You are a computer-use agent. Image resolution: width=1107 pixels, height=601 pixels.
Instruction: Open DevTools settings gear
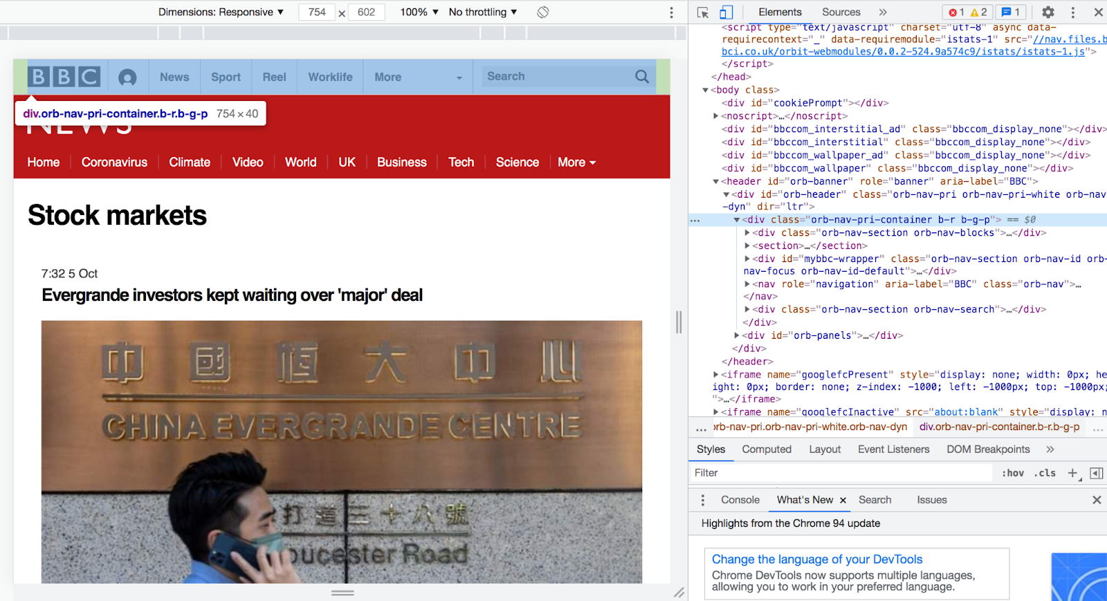point(1048,12)
